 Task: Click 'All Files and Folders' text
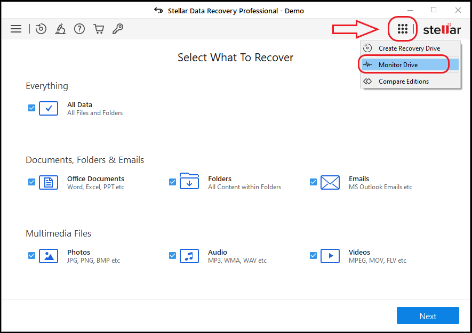[95, 113]
